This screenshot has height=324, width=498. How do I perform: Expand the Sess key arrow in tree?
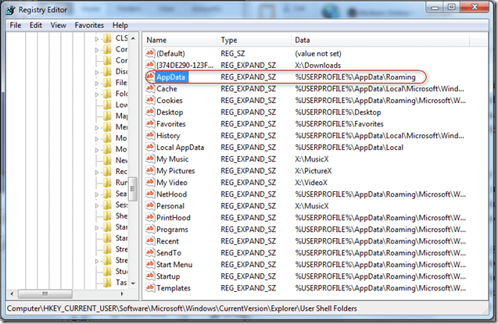click(97, 205)
